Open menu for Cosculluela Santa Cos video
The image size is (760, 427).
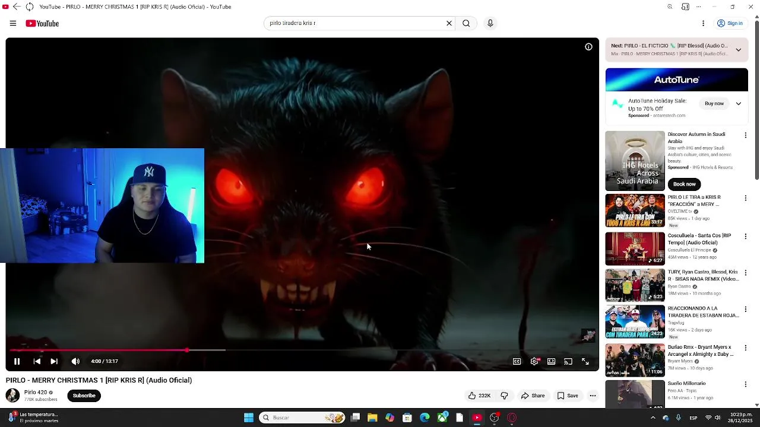(746, 236)
